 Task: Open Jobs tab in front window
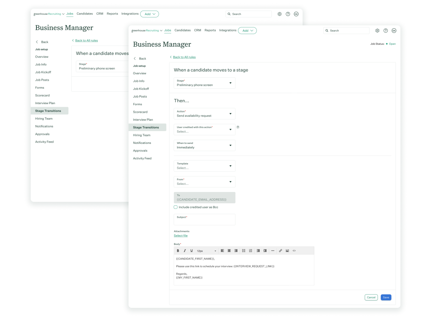click(x=168, y=30)
